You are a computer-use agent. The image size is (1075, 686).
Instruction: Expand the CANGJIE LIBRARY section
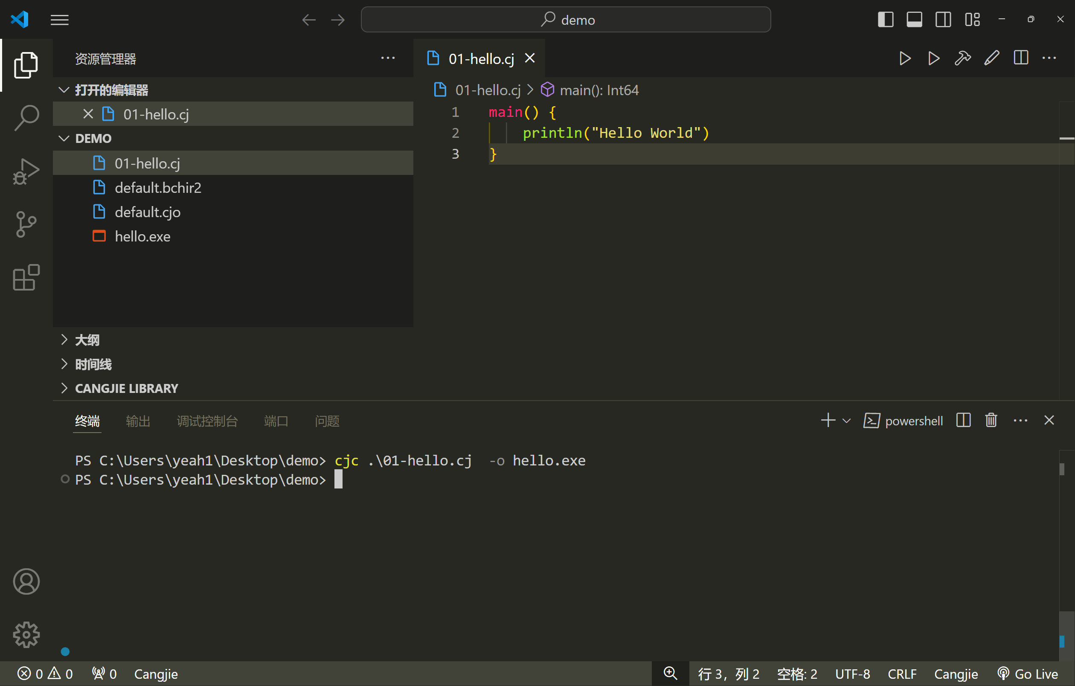(x=126, y=388)
